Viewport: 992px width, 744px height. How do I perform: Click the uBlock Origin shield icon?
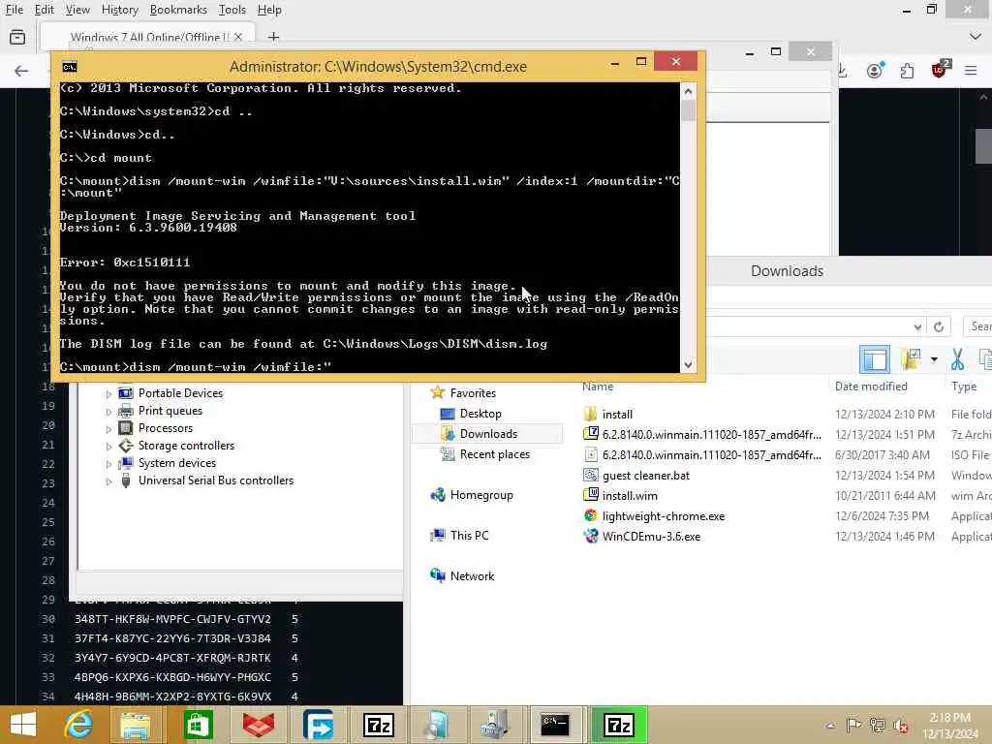point(940,69)
